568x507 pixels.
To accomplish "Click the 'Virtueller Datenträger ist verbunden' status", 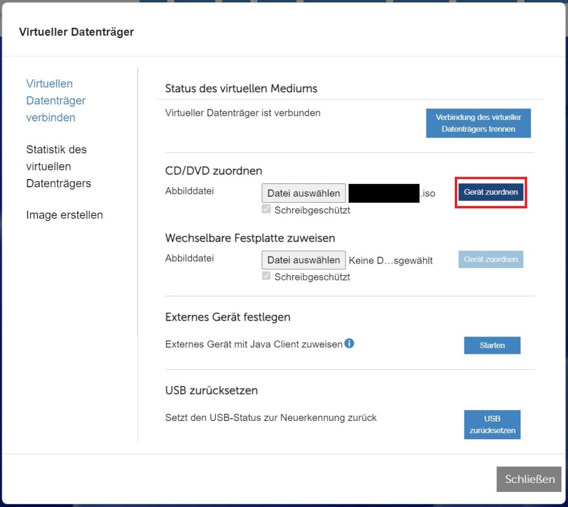I will point(242,113).
